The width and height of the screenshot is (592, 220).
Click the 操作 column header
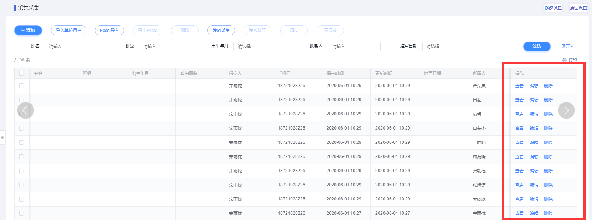click(x=519, y=73)
